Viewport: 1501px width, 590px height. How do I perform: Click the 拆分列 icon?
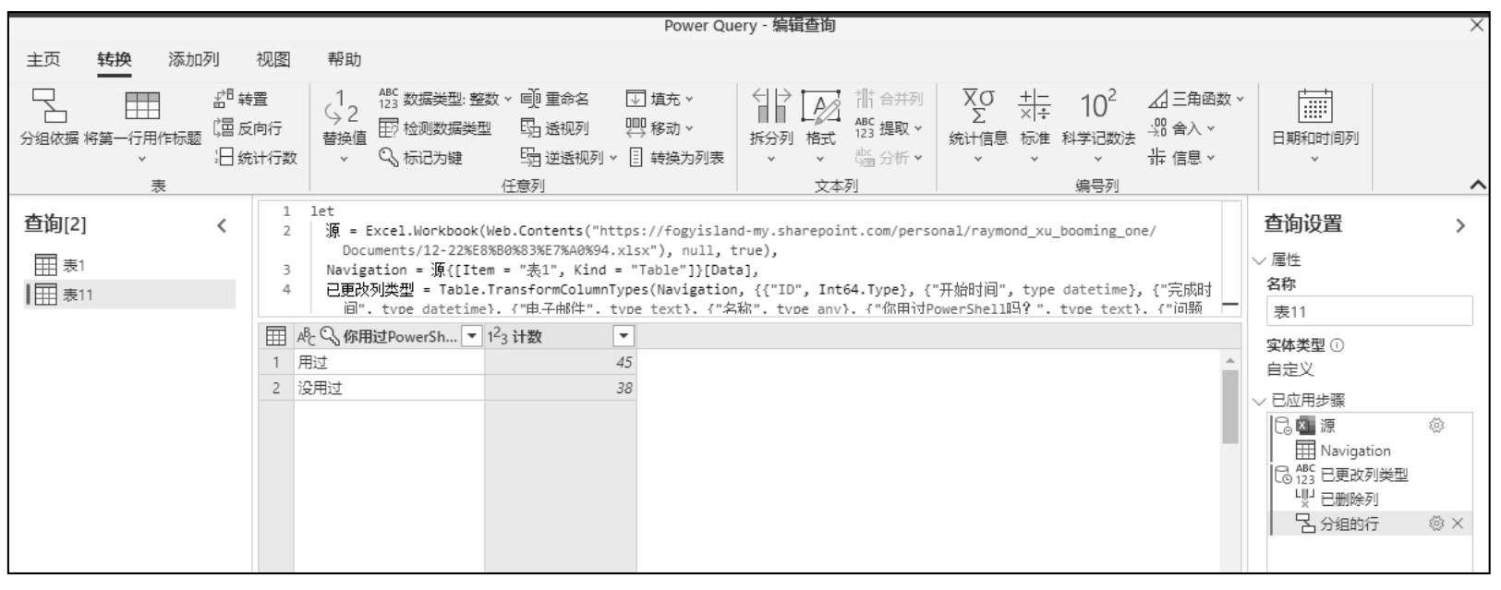tap(770, 105)
